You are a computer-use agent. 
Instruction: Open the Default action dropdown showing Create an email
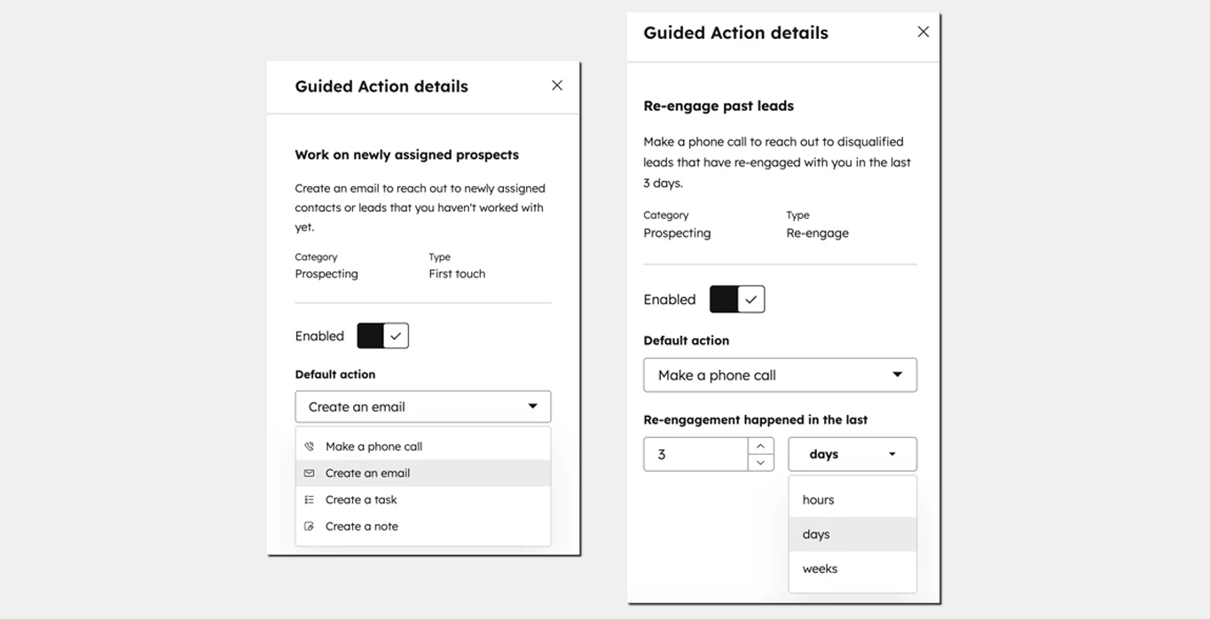422,406
